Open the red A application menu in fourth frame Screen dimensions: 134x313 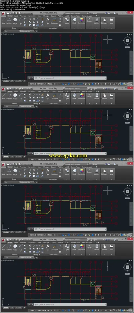pos(4,240)
